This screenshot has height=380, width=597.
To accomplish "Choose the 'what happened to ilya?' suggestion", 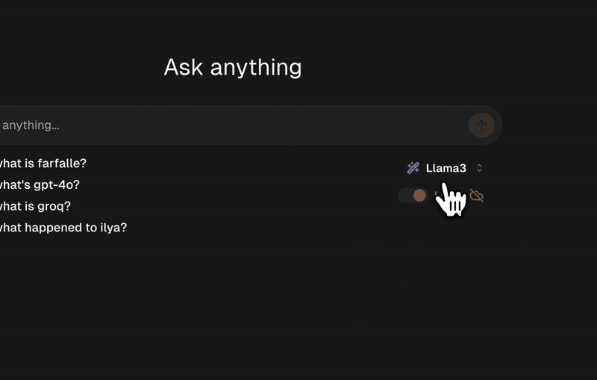I will 63,227.
